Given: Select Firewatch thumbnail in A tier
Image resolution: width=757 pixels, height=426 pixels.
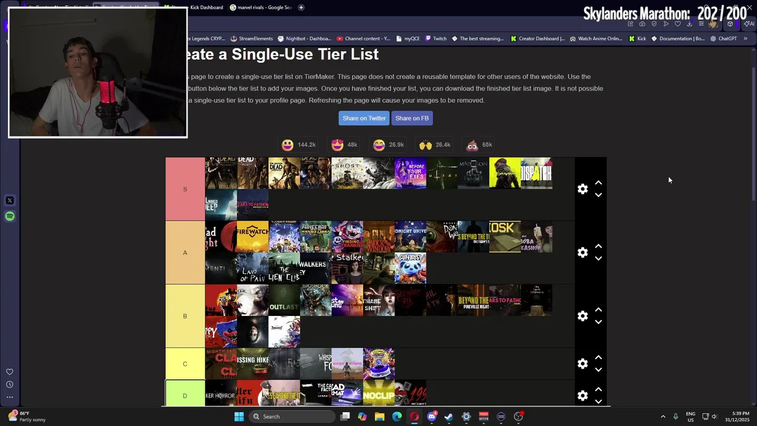Looking at the screenshot, I should pos(253,237).
